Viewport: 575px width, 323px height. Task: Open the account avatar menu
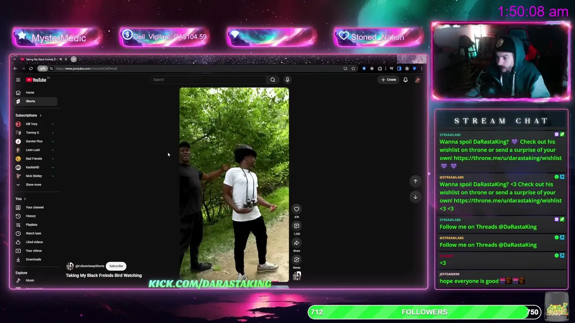(417, 80)
